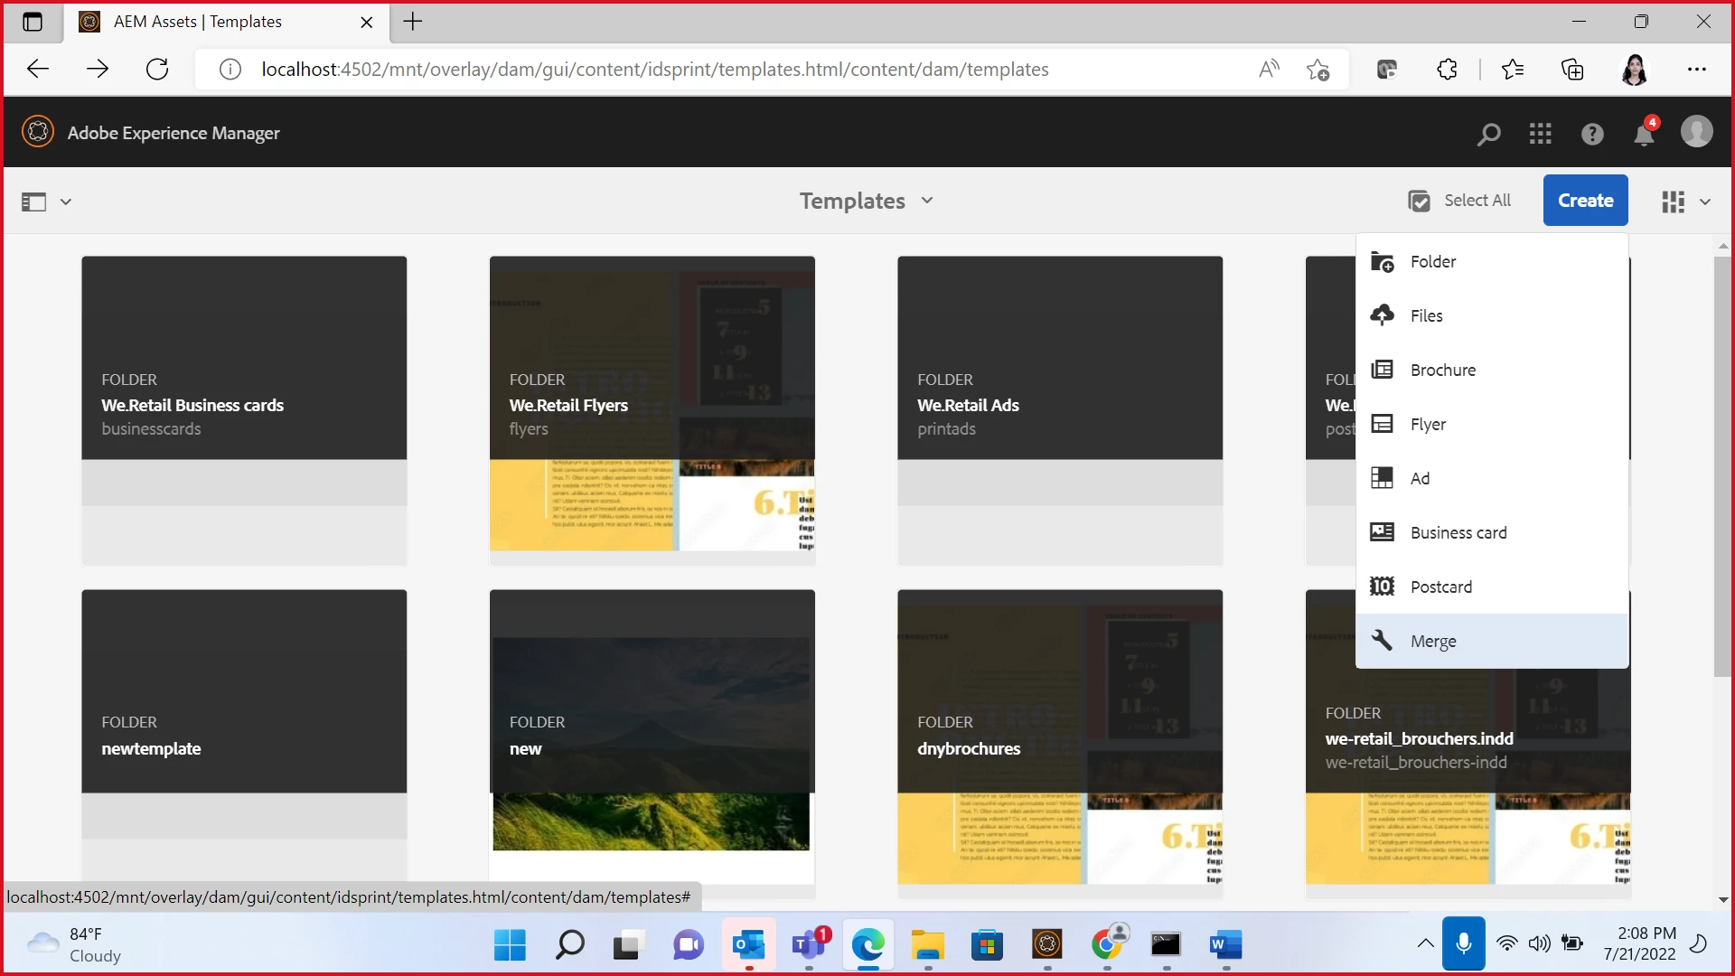The image size is (1735, 976).
Task: Choose Merge from the Create menu
Action: 1433,641
